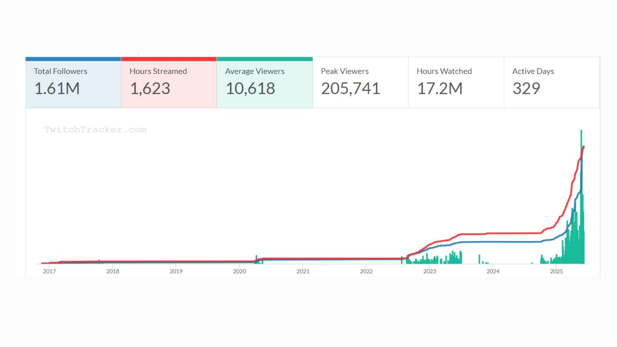Select the 2025 axis label

[x=556, y=271]
